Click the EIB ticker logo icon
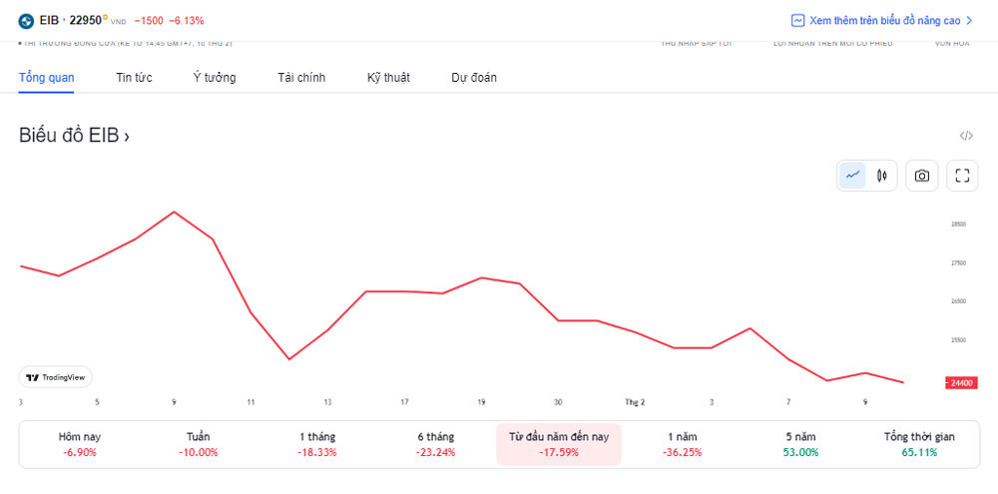Screen dimensions: 998x494 26,20
